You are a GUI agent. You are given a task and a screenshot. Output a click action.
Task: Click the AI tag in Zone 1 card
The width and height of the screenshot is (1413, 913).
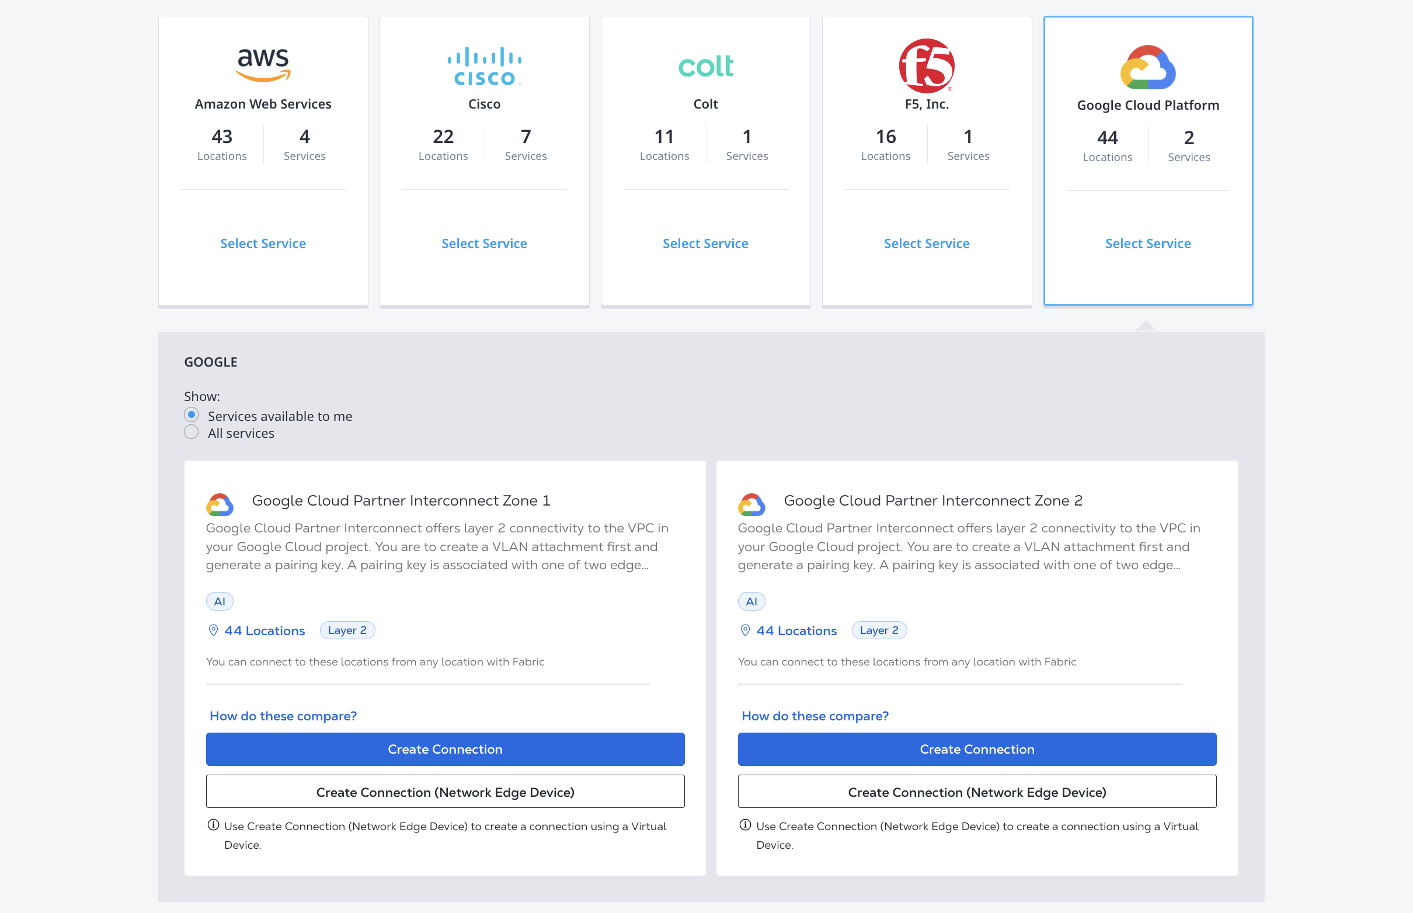coord(220,601)
